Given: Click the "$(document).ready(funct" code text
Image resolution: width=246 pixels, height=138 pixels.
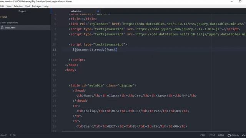Looking at the screenshot, I should [x=94, y=49].
